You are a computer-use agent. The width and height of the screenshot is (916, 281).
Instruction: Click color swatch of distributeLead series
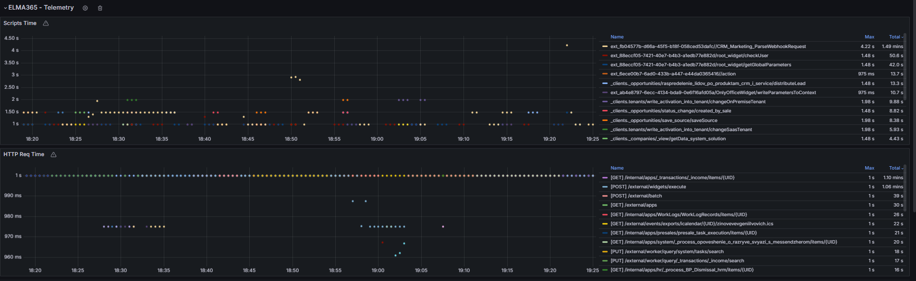click(x=605, y=84)
